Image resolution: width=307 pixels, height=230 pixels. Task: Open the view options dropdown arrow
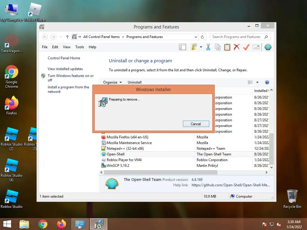point(257,82)
